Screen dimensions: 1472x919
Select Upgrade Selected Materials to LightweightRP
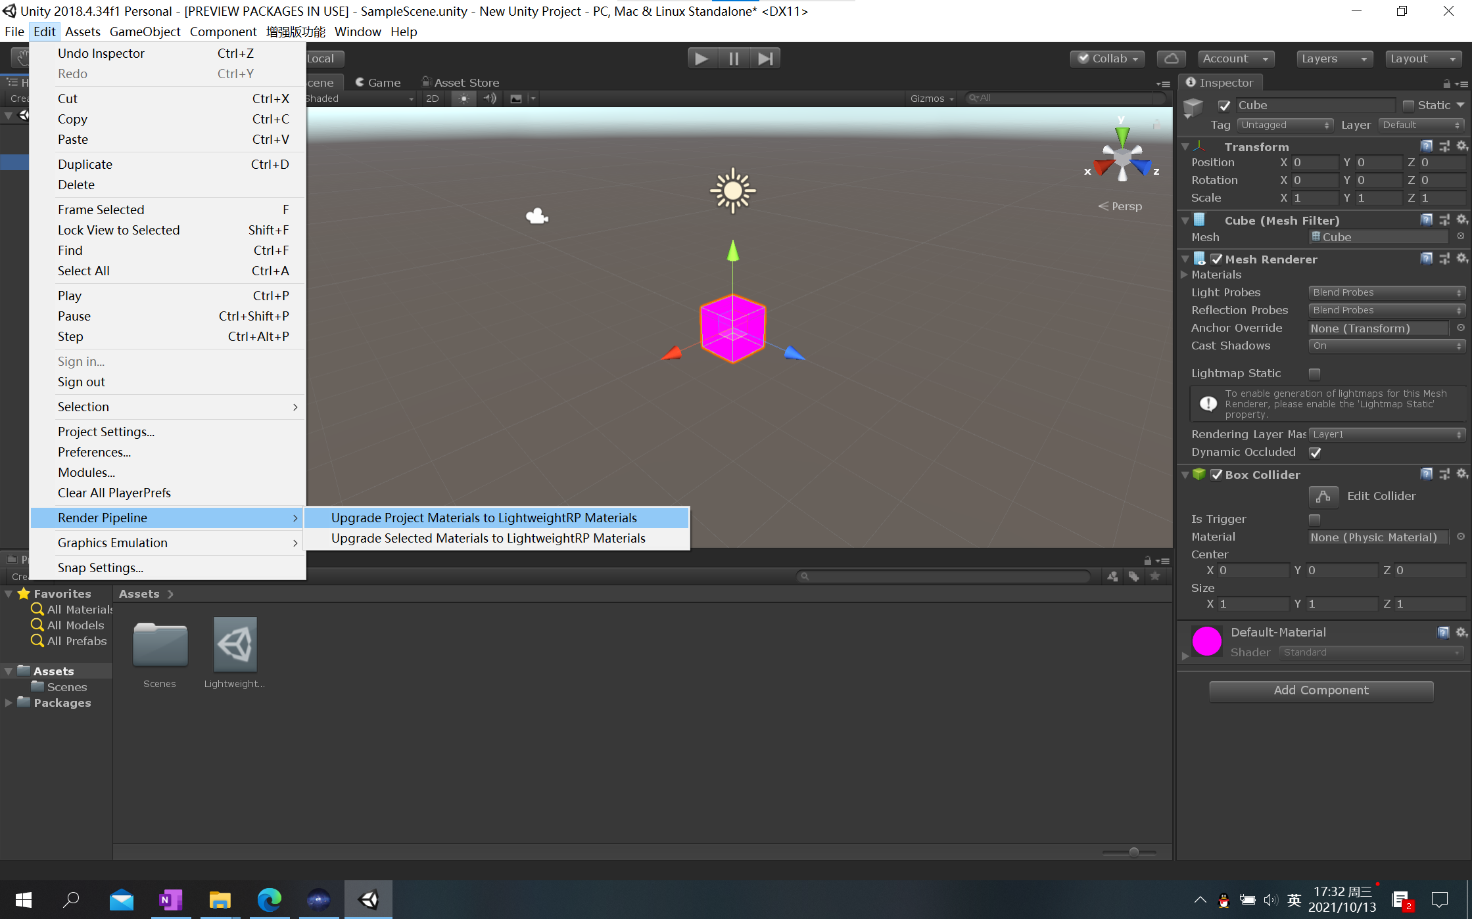488,538
